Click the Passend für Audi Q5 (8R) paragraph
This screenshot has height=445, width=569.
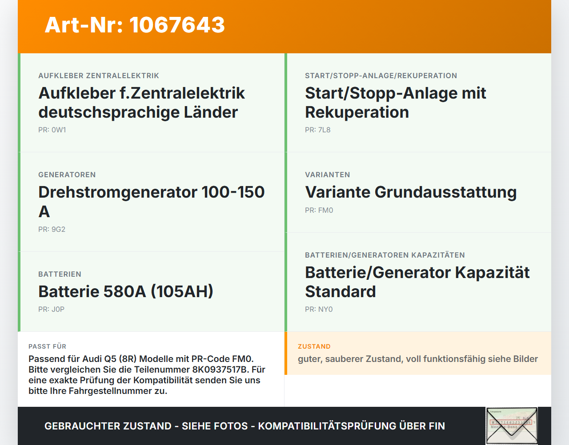click(147, 375)
